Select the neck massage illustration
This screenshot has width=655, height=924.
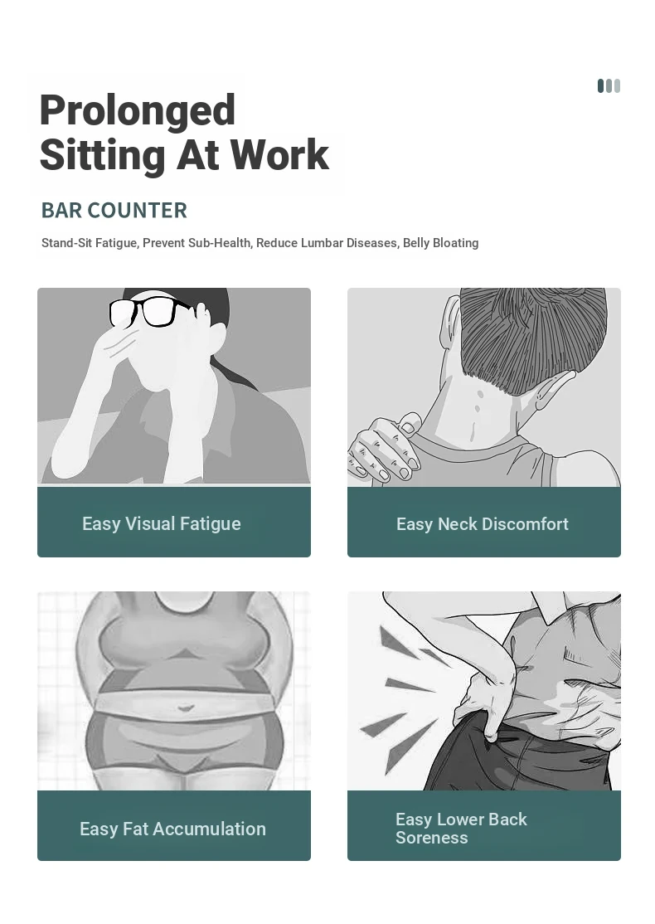[x=483, y=387]
